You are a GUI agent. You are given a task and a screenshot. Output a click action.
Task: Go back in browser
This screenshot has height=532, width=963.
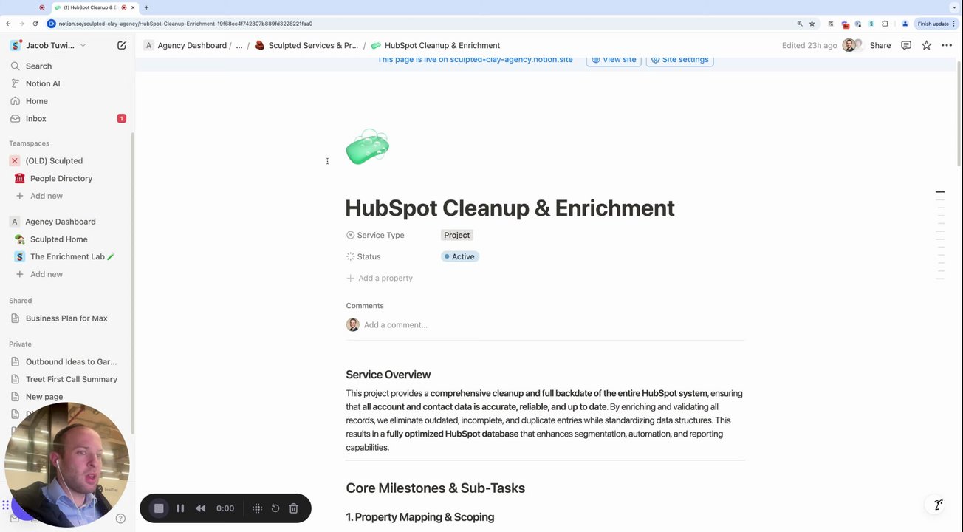tap(8, 24)
